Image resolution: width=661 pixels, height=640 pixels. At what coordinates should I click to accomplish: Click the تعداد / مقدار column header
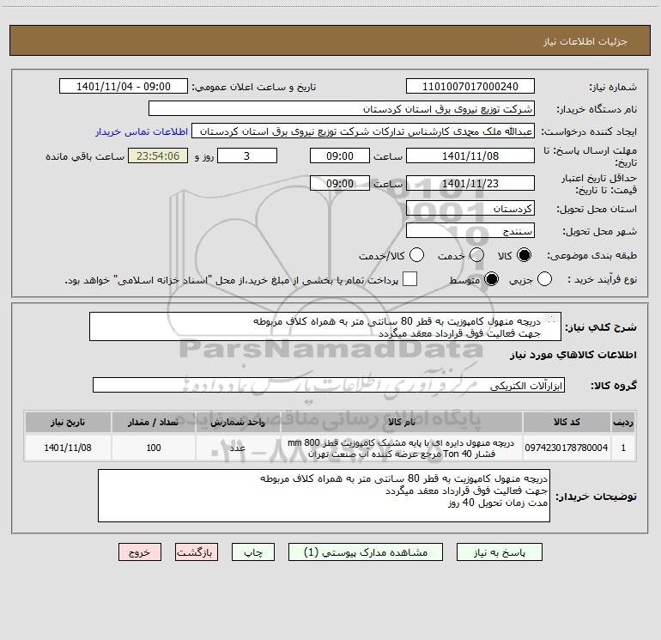click(154, 423)
